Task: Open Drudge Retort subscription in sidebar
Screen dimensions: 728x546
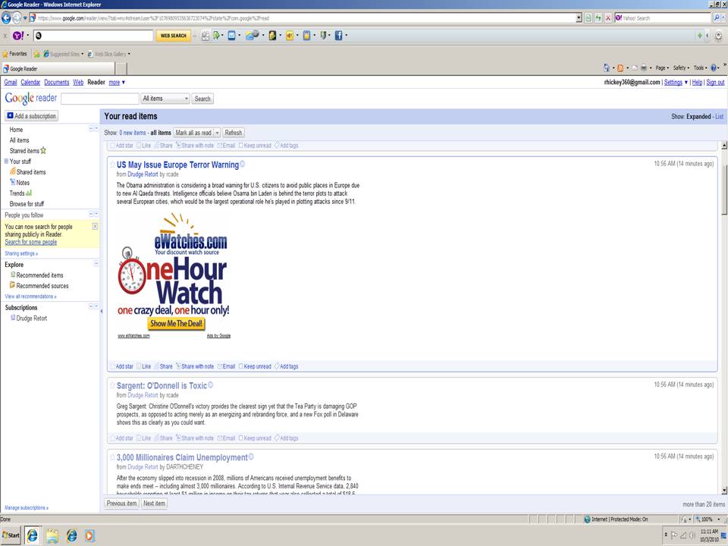Action: pyautogui.click(x=32, y=318)
